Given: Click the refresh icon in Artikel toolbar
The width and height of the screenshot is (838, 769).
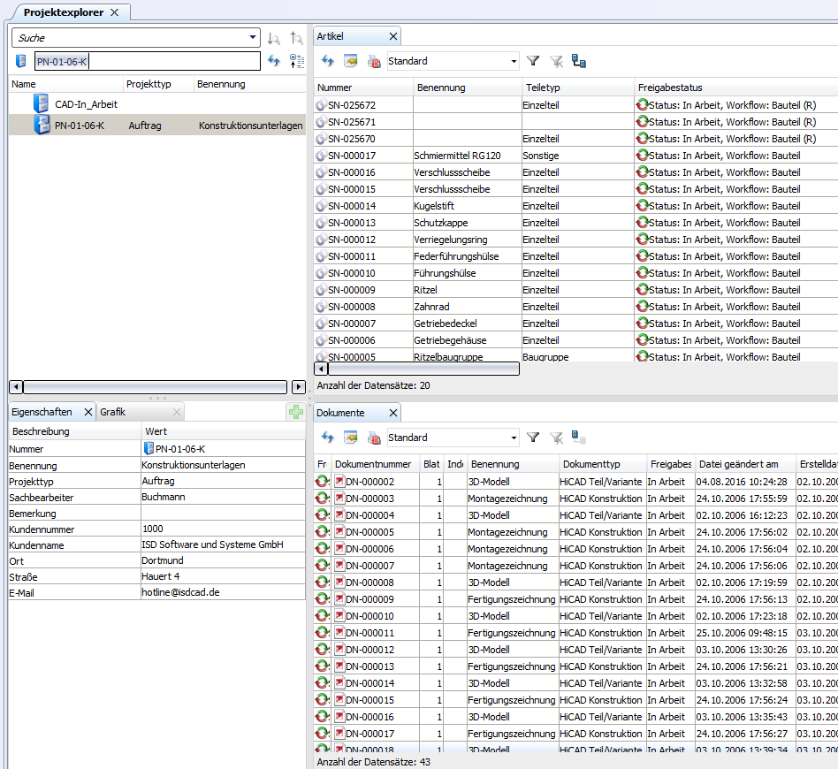Looking at the screenshot, I should click(x=327, y=61).
